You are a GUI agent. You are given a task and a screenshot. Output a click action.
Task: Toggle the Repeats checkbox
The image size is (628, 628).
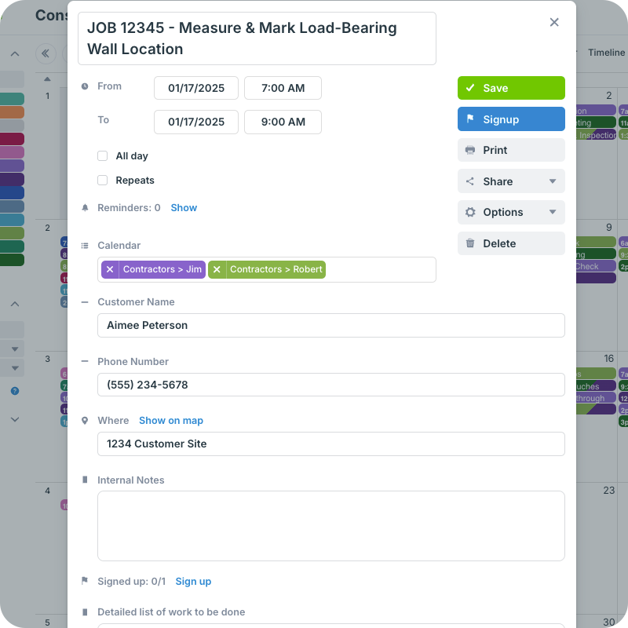(103, 181)
